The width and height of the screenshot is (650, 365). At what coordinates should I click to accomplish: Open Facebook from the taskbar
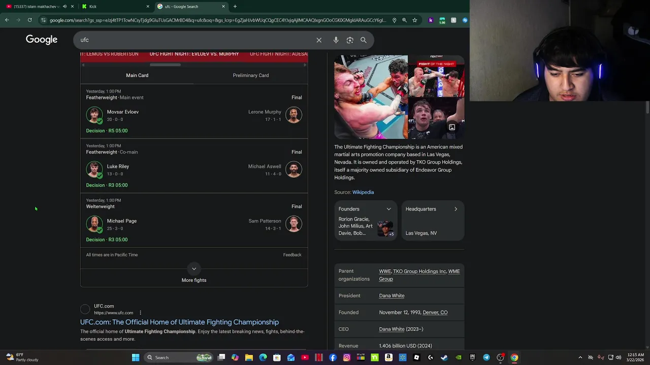click(x=333, y=357)
